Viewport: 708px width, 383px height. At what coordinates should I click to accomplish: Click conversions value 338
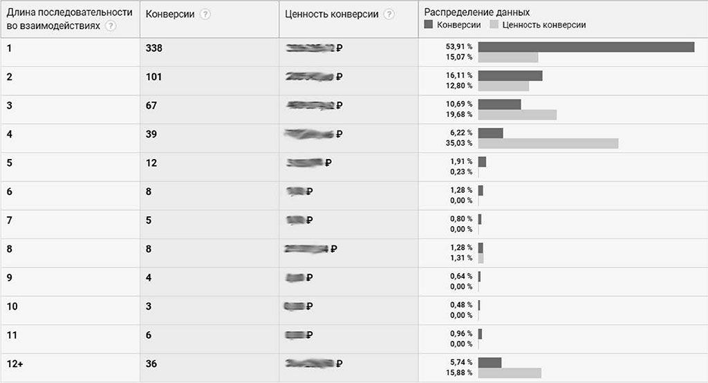pyautogui.click(x=154, y=48)
